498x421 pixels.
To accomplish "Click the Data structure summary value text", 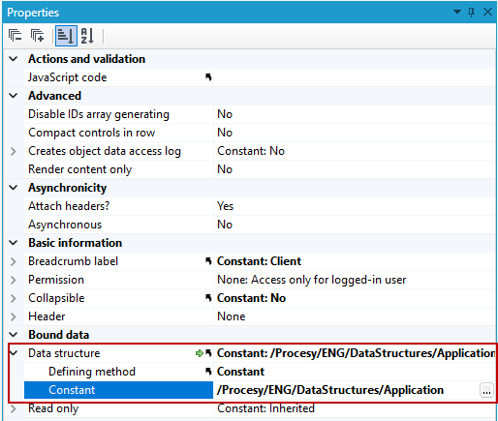I will click(x=356, y=353).
